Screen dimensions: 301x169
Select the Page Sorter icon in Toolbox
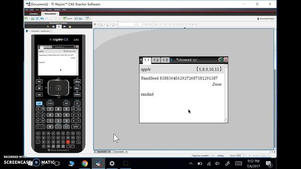[x=53, y=27]
